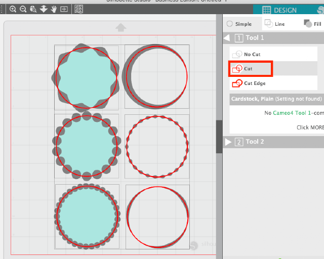Select the top-left wavy teal shape

86,77
